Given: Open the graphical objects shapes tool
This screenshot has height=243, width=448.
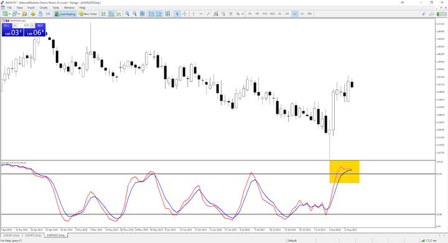Looking at the screenshot, I should coord(238,14).
